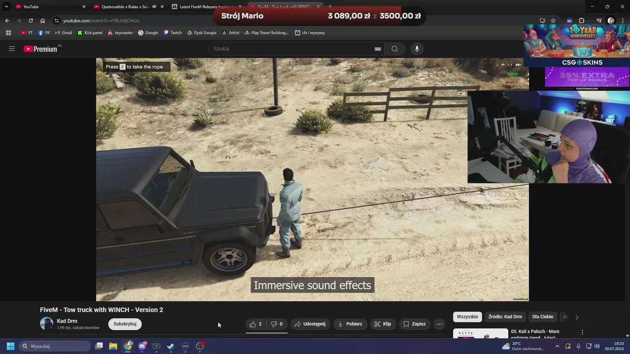630x354 pixels.
Task: Open the on-screen keyboard in search box
Action: (378, 49)
